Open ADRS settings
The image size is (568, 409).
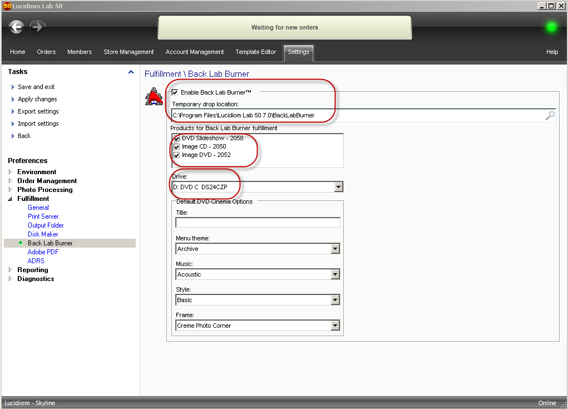36,261
